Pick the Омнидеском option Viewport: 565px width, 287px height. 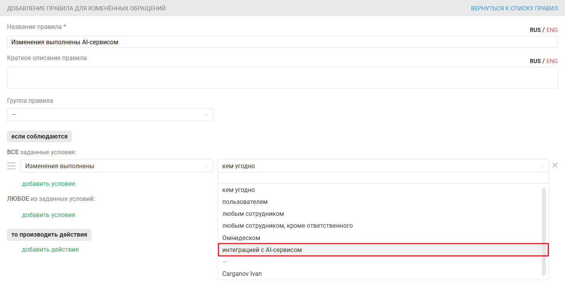click(x=241, y=238)
